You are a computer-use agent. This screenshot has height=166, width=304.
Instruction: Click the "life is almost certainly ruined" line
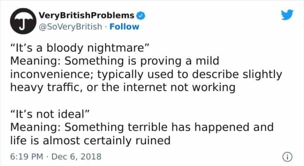coord(90,140)
